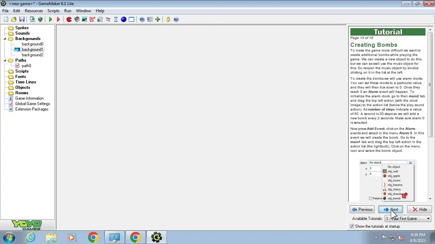Click the tutorial scrollbar thumb
The height and width of the screenshot is (244, 435).
(x=430, y=85)
